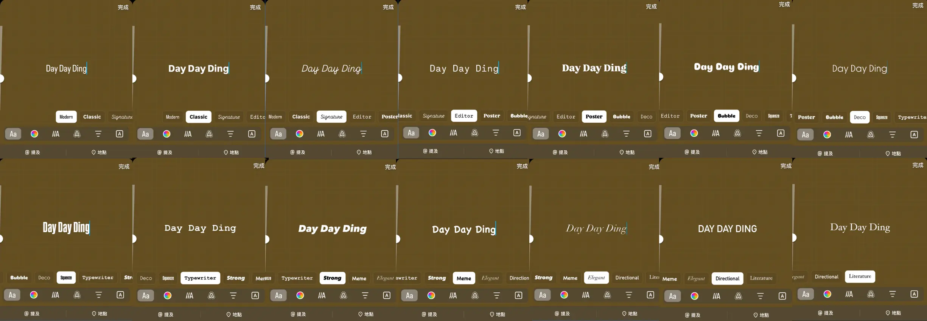Tap the uppercase 'DAY DAY DING' text
This screenshot has width=927, height=321.
[727, 229]
